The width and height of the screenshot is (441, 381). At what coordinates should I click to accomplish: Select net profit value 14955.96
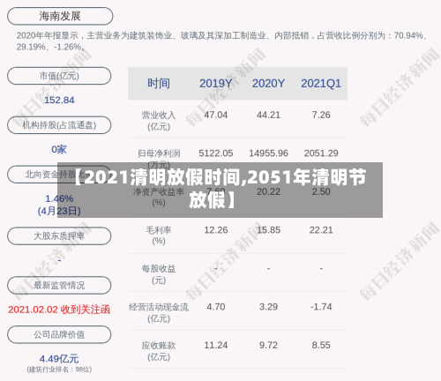(x=268, y=153)
